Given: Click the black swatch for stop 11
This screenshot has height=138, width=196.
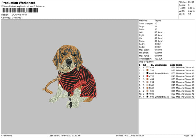Looking at the screenshot, I should click(148, 97).
